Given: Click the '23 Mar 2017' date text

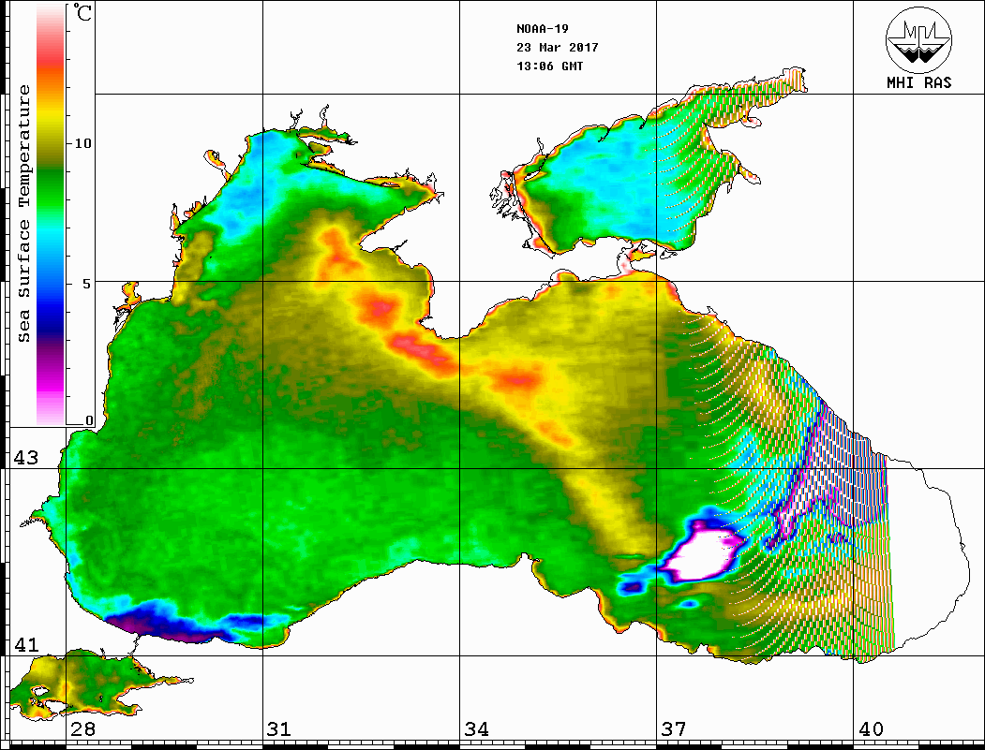Looking at the screenshot, I should click(x=558, y=48).
